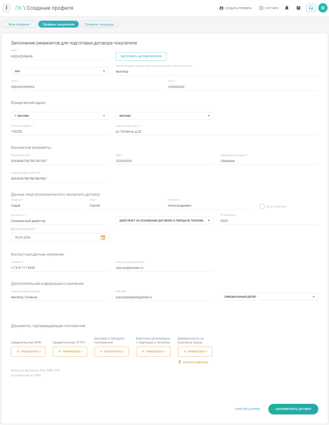Open the г. Москва region dropdown

tap(59, 116)
